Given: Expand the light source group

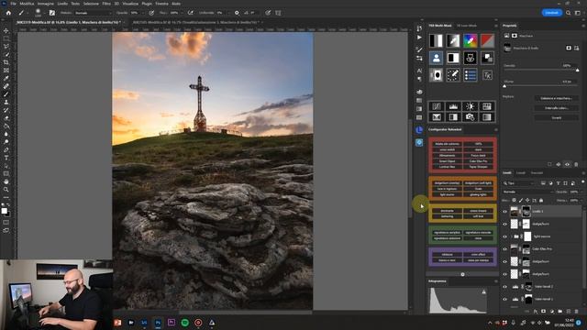Looking at the screenshot, I should pyautogui.click(x=512, y=236).
